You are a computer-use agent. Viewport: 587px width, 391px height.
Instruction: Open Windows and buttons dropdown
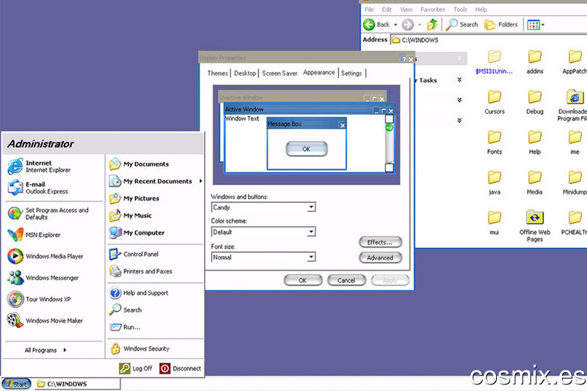(x=311, y=208)
